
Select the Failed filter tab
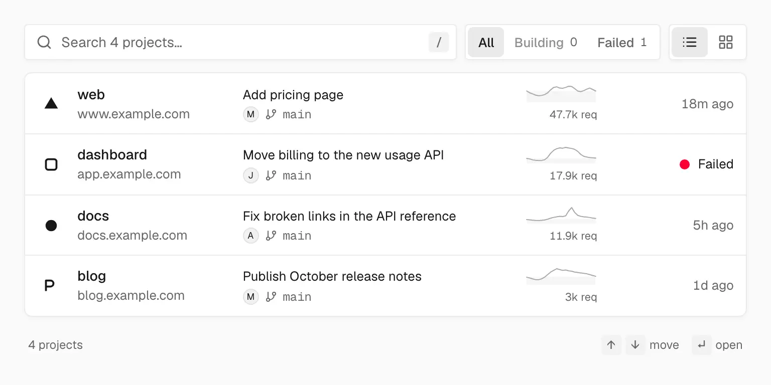622,42
